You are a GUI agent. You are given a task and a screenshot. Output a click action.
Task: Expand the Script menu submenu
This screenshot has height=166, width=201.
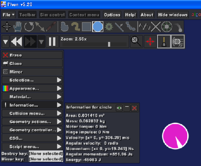point(32,147)
